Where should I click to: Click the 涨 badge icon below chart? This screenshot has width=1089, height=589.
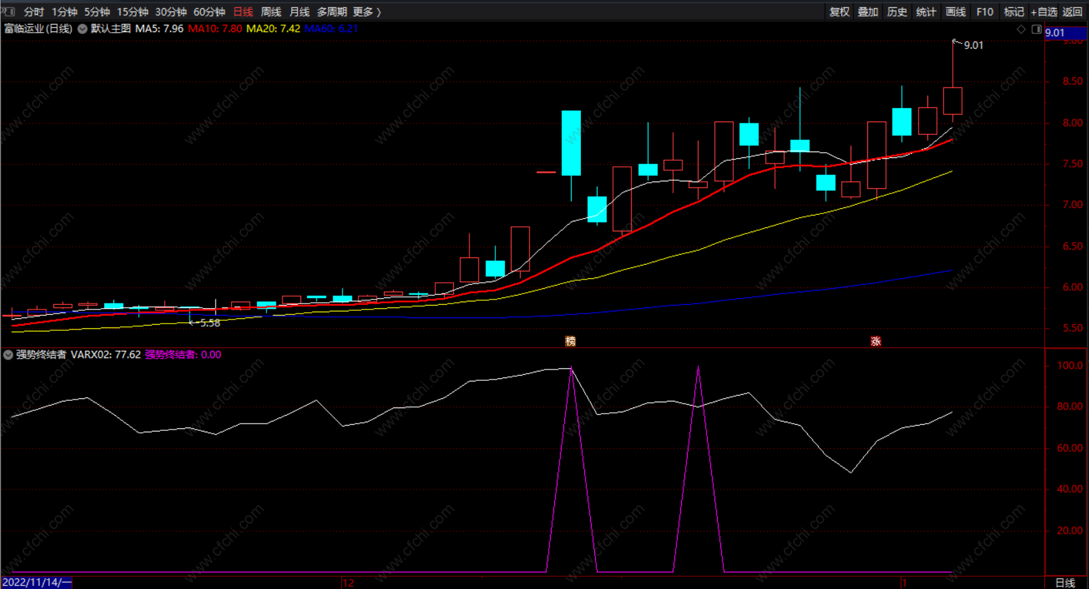875,341
